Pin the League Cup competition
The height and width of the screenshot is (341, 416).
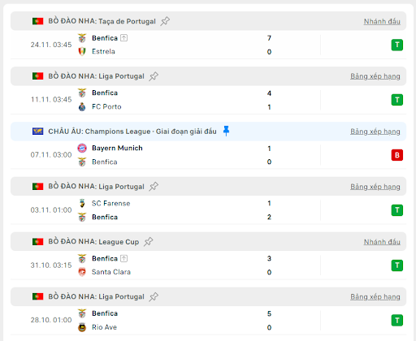point(148,241)
